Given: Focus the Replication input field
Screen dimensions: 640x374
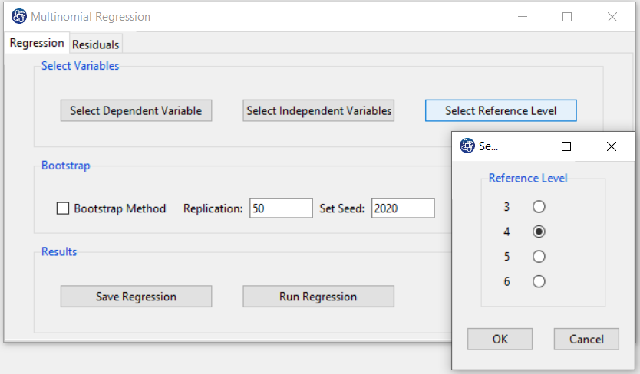Looking at the screenshot, I should tap(281, 208).
